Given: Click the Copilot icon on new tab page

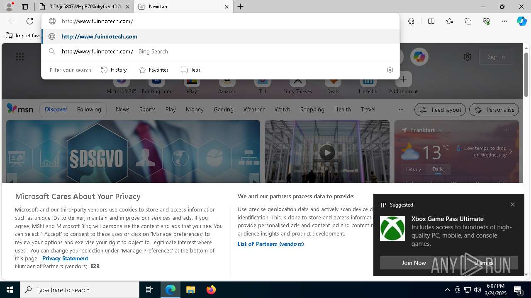Looking at the screenshot, I should pyautogui.click(x=419, y=57).
